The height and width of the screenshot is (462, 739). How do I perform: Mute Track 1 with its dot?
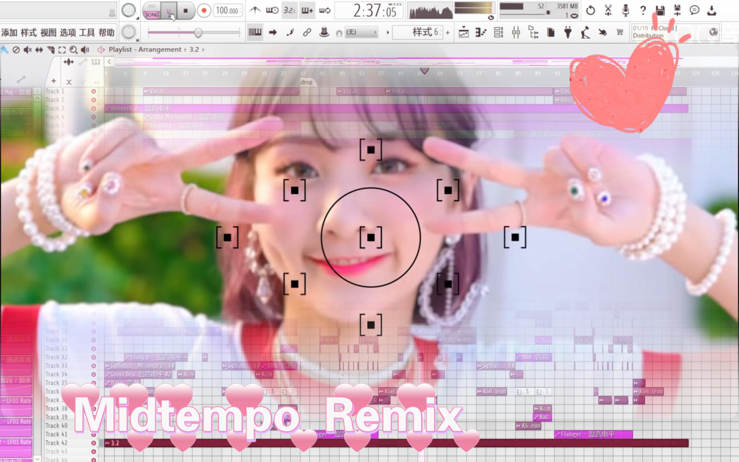[94, 92]
